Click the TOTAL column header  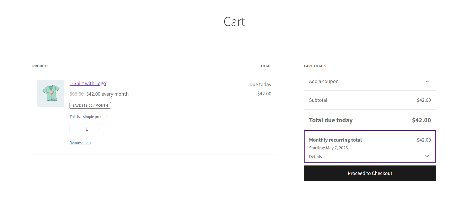click(x=266, y=66)
